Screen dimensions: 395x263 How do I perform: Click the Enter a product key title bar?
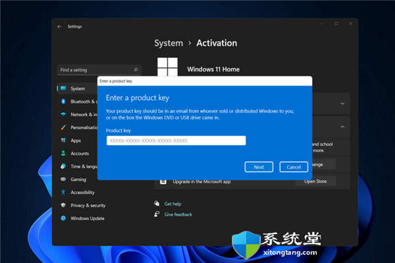pyautogui.click(x=205, y=81)
